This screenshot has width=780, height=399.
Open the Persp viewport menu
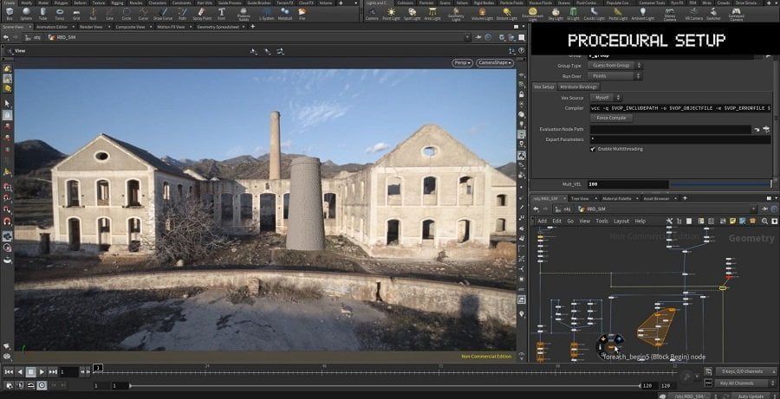pyautogui.click(x=462, y=63)
